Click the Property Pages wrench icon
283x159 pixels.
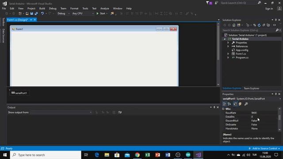point(246,104)
